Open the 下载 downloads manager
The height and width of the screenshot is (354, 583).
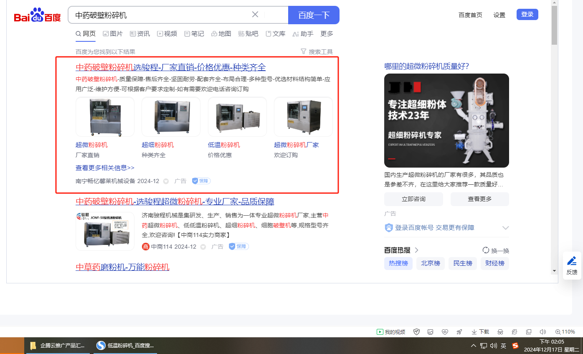(480, 332)
